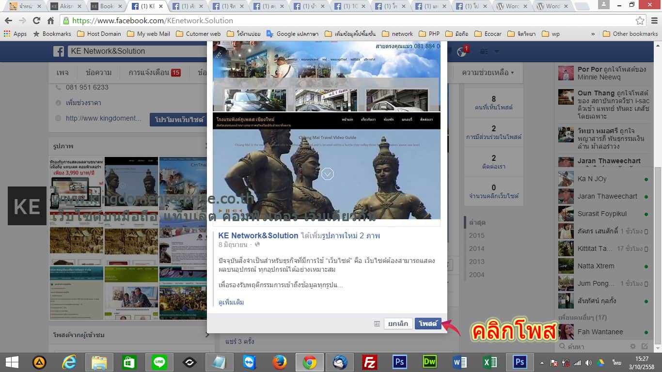The height and width of the screenshot is (372, 662).
Task: Click the ยกเลิก (Cancel) button
Action: (398, 324)
